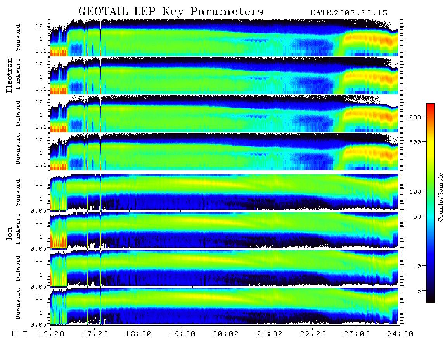Open the Ion Dawnward spectrogram panel
The image size is (443, 341).
[225, 307]
